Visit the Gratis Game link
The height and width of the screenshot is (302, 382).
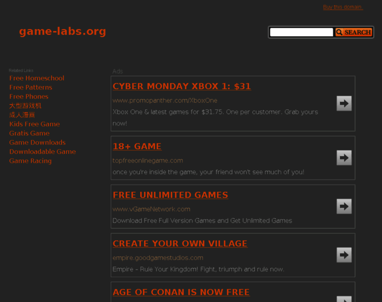29,133
